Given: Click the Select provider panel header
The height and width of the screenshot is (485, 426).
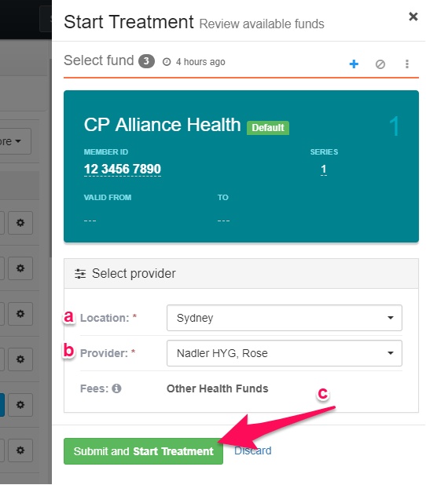Looking at the screenshot, I should coord(241,274).
